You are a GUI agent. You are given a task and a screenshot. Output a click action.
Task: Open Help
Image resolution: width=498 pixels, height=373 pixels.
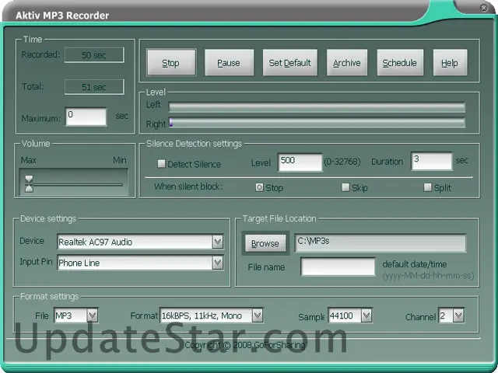pyautogui.click(x=450, y=62)
